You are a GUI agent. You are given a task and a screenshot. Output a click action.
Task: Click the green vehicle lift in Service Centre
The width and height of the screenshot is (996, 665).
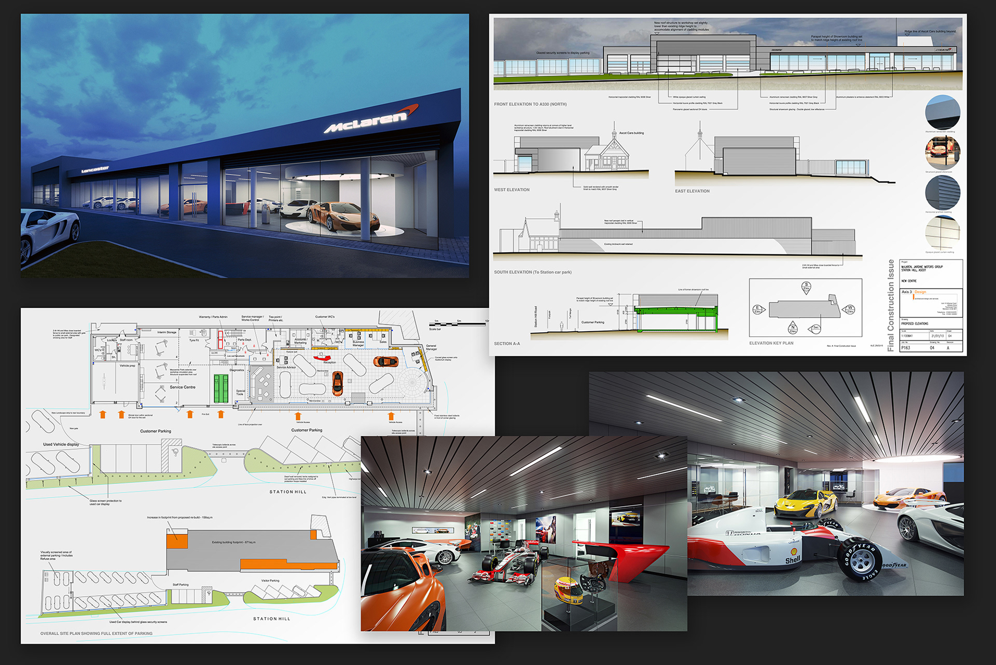(x=221, y=388)
